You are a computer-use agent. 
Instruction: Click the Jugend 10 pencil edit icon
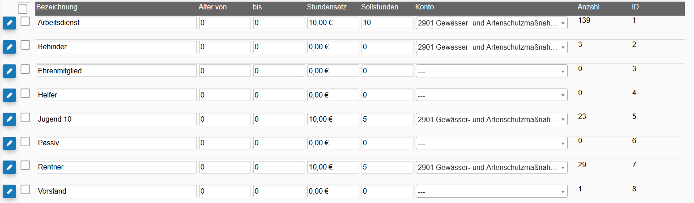click(x=9, y=119)
